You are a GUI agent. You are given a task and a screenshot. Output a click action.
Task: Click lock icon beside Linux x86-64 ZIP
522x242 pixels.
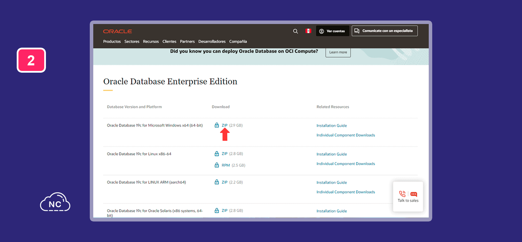click(x=217, y=153)
